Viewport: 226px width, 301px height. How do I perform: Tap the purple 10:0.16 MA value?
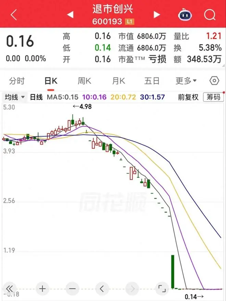pyautogui.click(x=95, y=97)
